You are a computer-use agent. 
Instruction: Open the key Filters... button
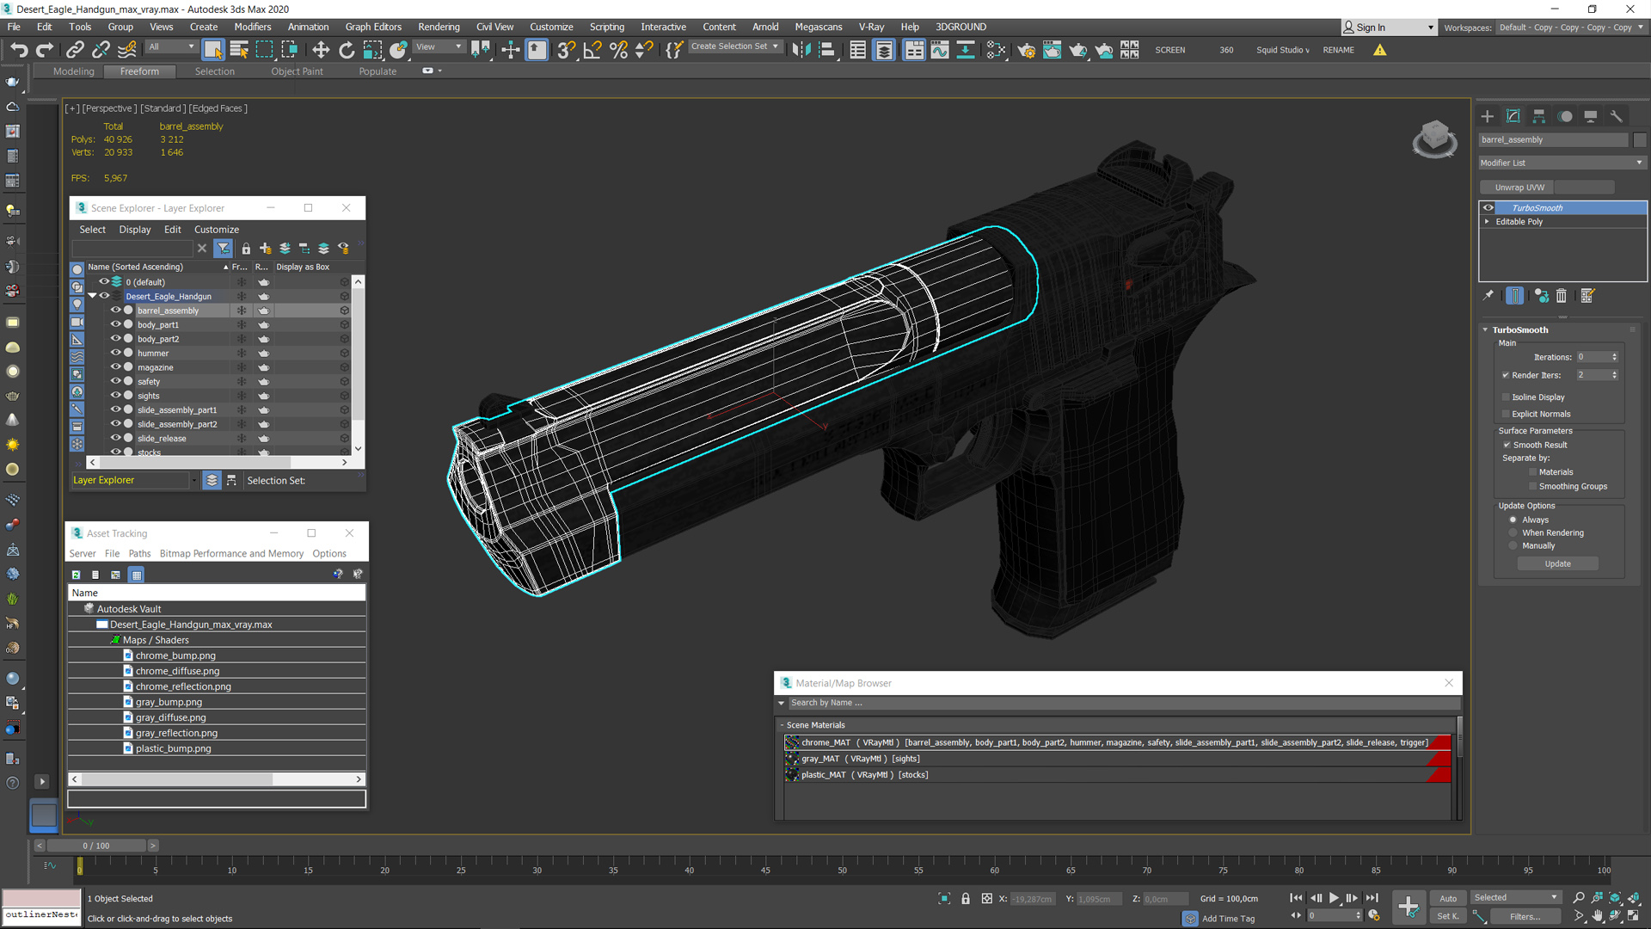click(x=1525, y=917)
